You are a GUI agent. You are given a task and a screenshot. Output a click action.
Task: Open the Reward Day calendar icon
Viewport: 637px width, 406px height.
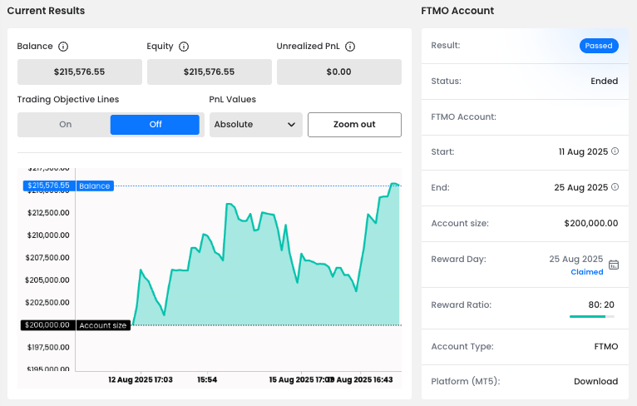pos(614,265)
